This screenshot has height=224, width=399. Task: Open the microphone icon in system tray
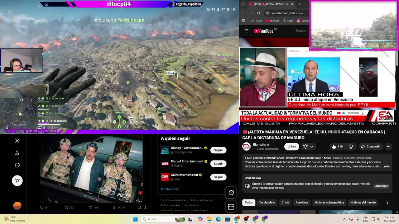click(x=358, y=219)
